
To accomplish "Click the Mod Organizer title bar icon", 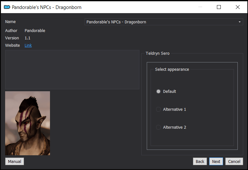I will click(7, 7).
